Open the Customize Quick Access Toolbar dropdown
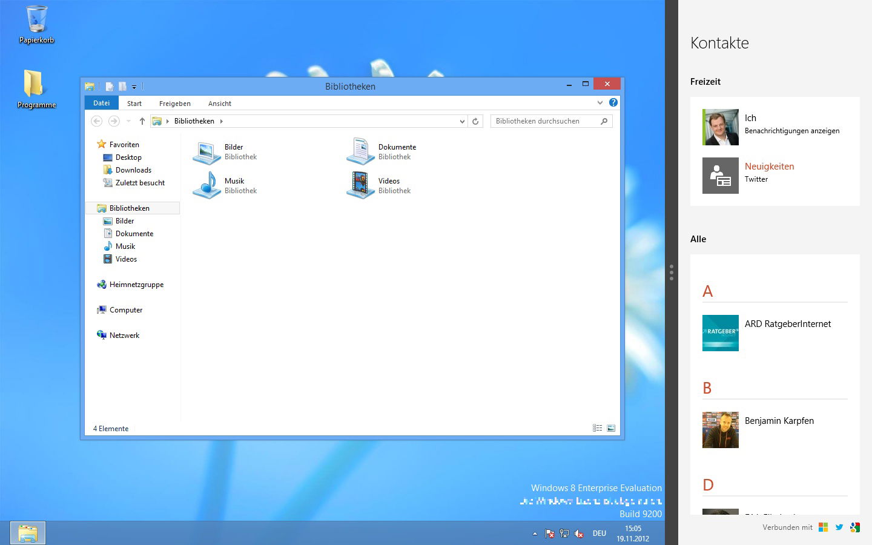Screen dimensions: 872x545 click(x=134, y=87)
